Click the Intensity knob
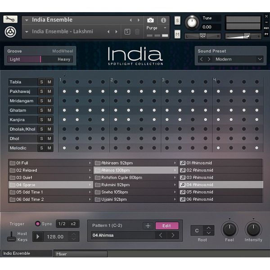270x270 pixels. point(253,229)
